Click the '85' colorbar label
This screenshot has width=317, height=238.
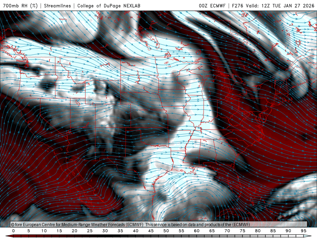tap(273, 231)
